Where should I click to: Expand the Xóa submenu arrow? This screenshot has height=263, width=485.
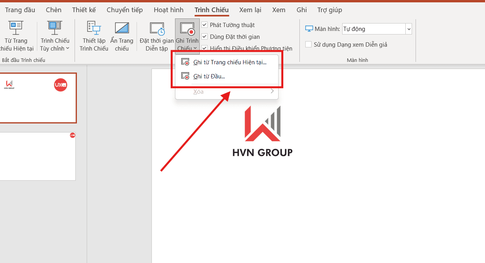tap(272, 92)
